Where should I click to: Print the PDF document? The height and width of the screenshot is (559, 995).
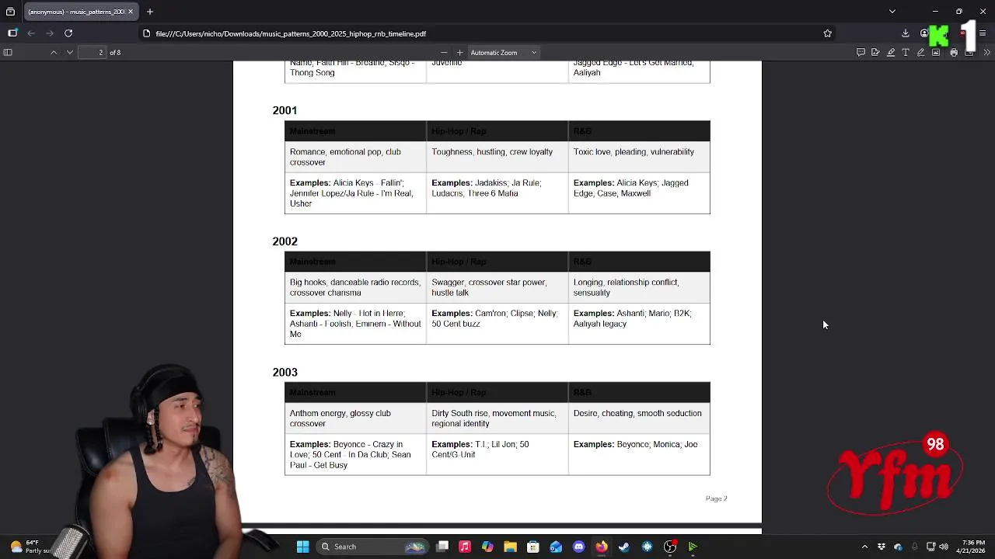[954, 53]
